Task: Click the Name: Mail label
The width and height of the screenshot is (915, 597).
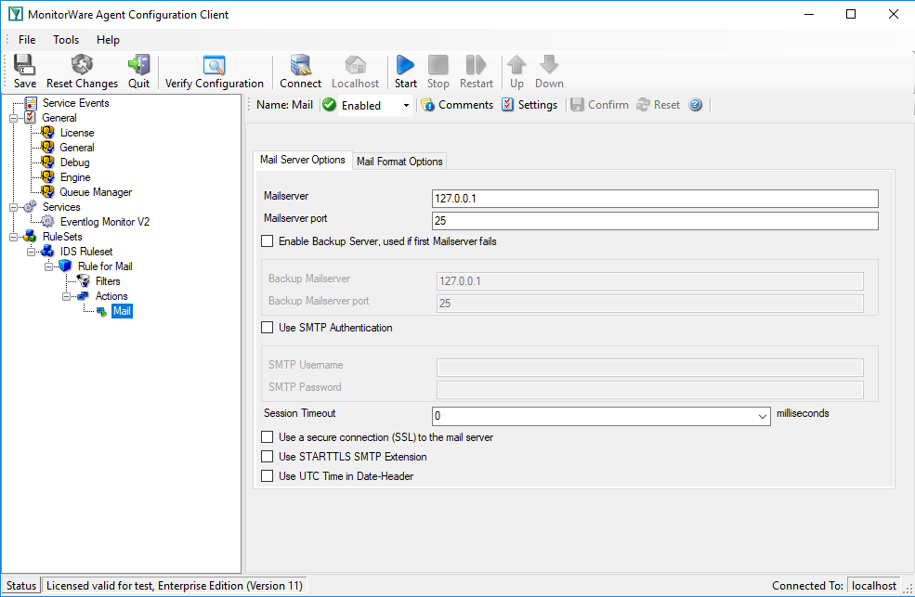Action: click(285, 105)
